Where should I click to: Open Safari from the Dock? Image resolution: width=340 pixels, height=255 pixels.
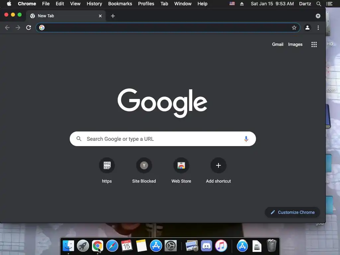(x=112, y=246)
